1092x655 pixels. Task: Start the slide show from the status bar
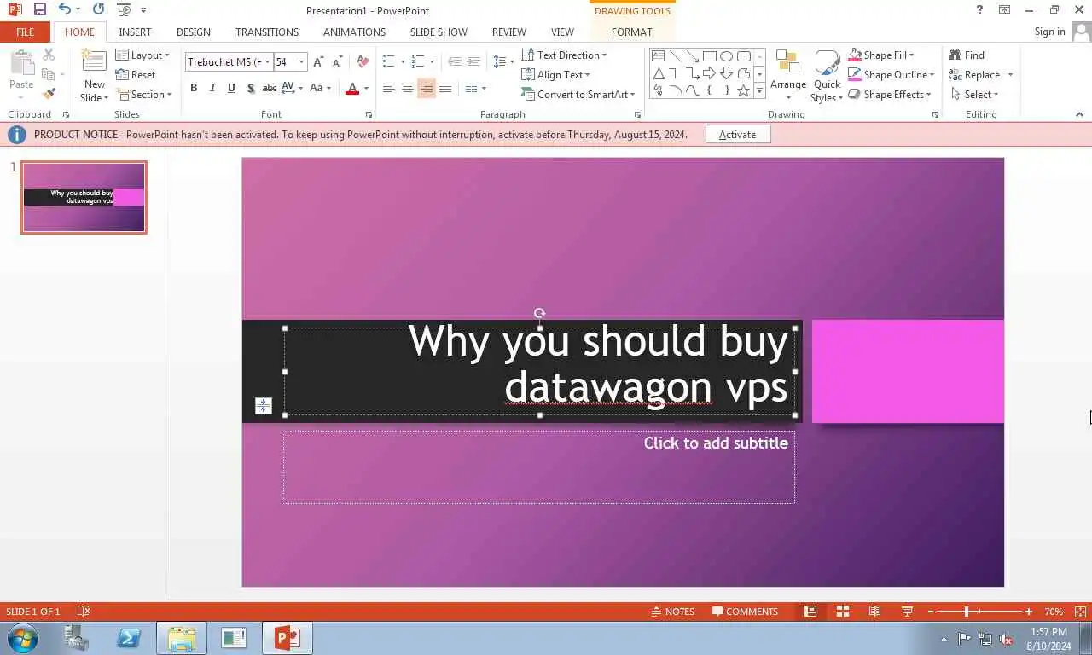click(x=907, y=612)
